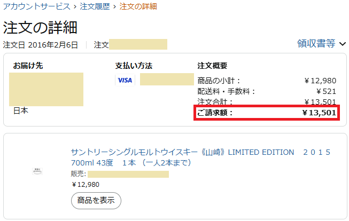Screen dimensions: 349x221
Task: Click the ご請求額 ¥13,501 row
Action: (x=267, y=113)
